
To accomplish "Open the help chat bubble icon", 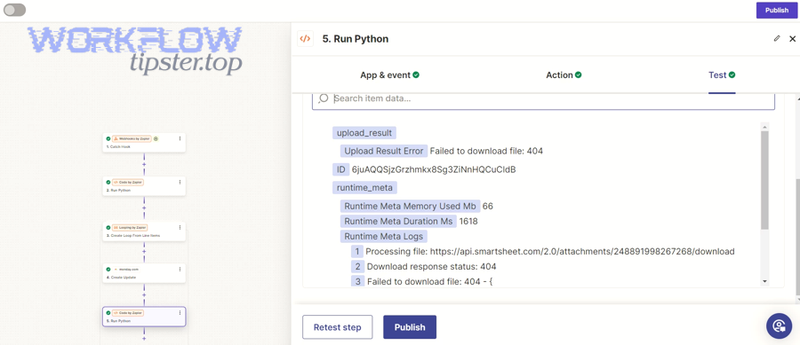I will click(x=779, y=325).
